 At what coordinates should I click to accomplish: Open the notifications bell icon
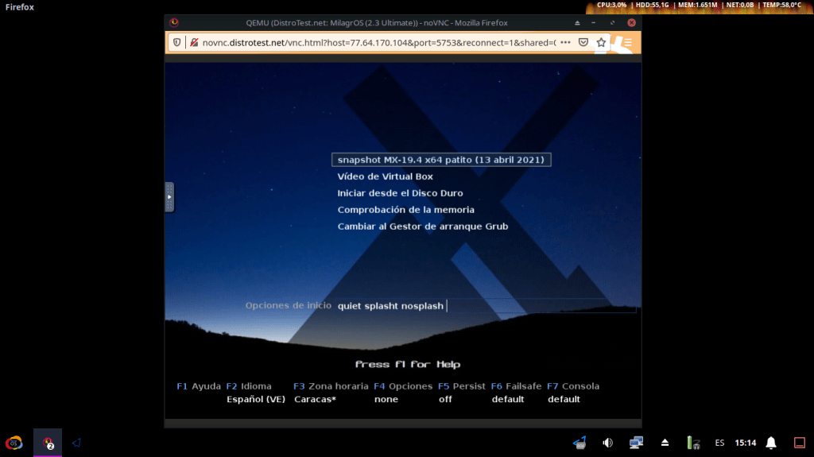(x=770, y=443)
